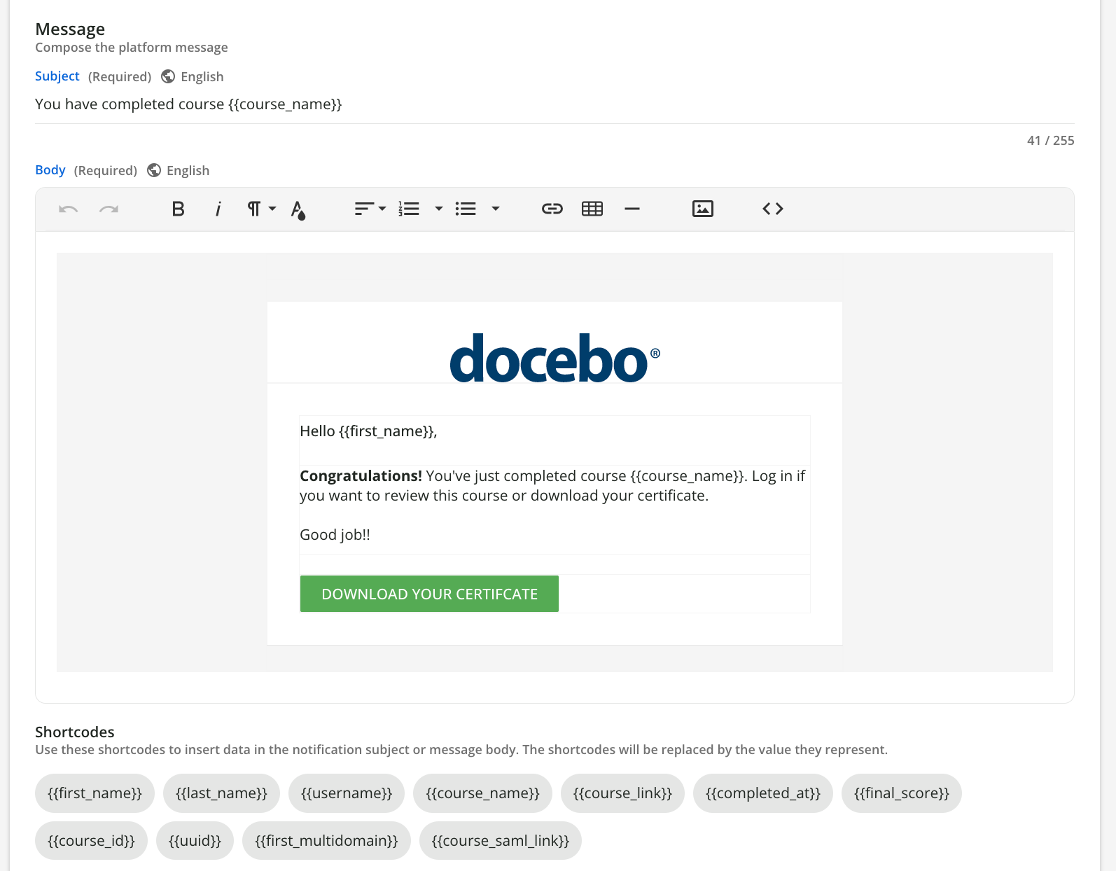Click the Shortcodes heading
Viewport: 1116px width, 871px height.
75,732
